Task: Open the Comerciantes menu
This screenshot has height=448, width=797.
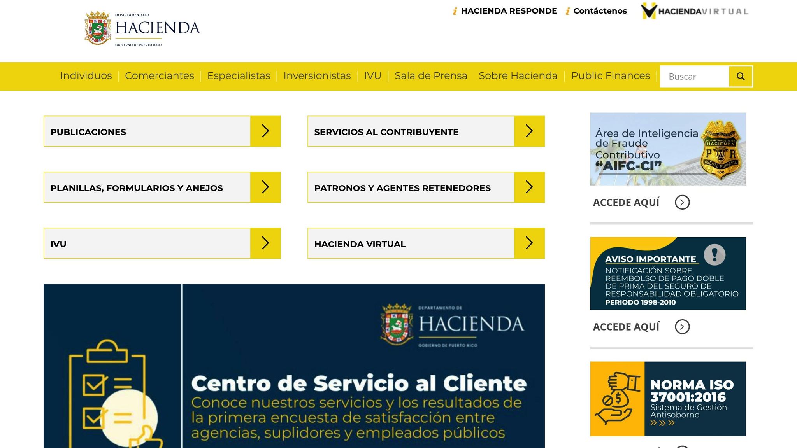Action: tap(160, 76)
